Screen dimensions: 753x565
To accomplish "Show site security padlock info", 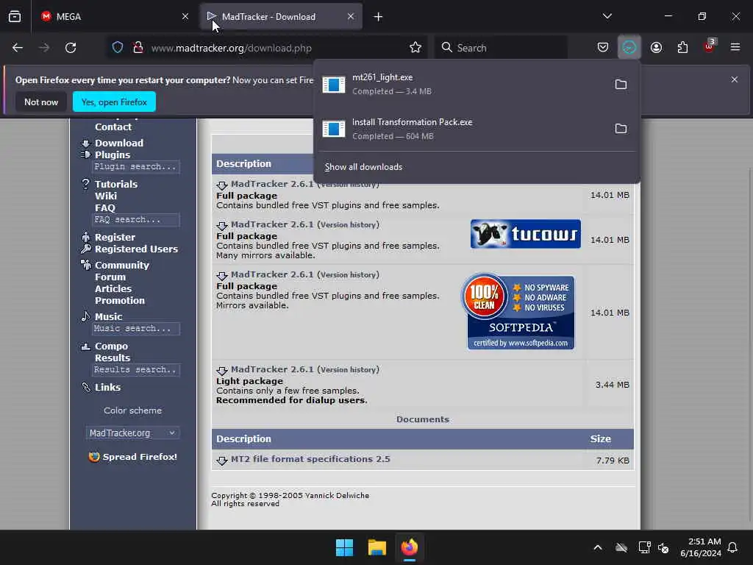I will (x=138, y=48).
